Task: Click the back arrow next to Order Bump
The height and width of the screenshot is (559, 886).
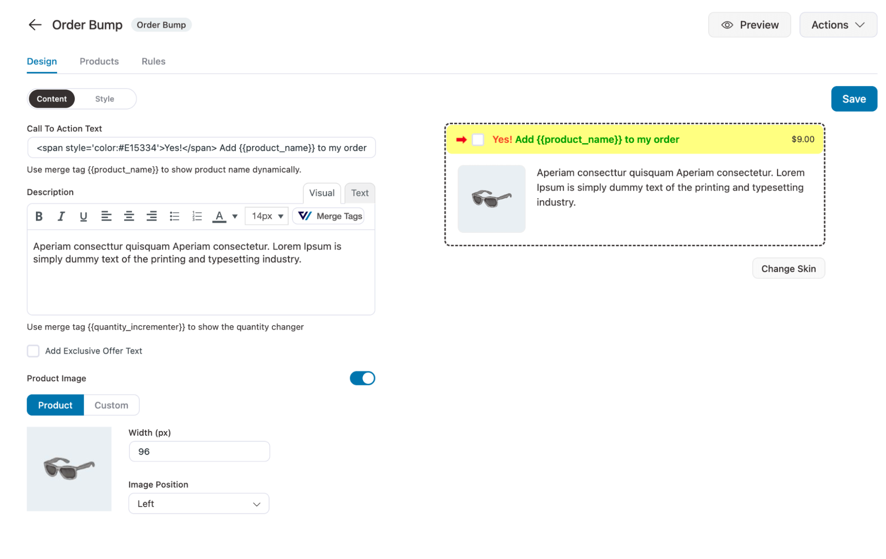Action: [35, 25]
